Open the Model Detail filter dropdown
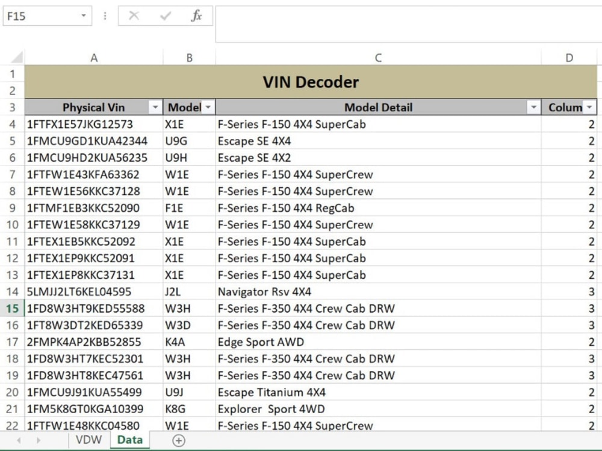The height and width of the screenshot is (451, 602). (533, 107)
